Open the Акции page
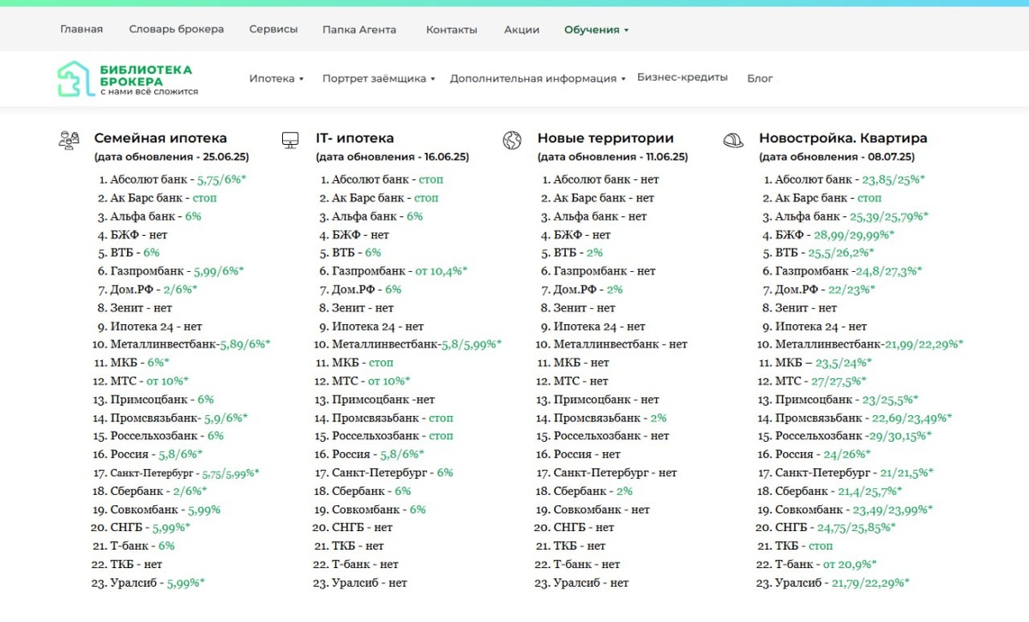The image size is (1029, 622). [x=521, y=29]
